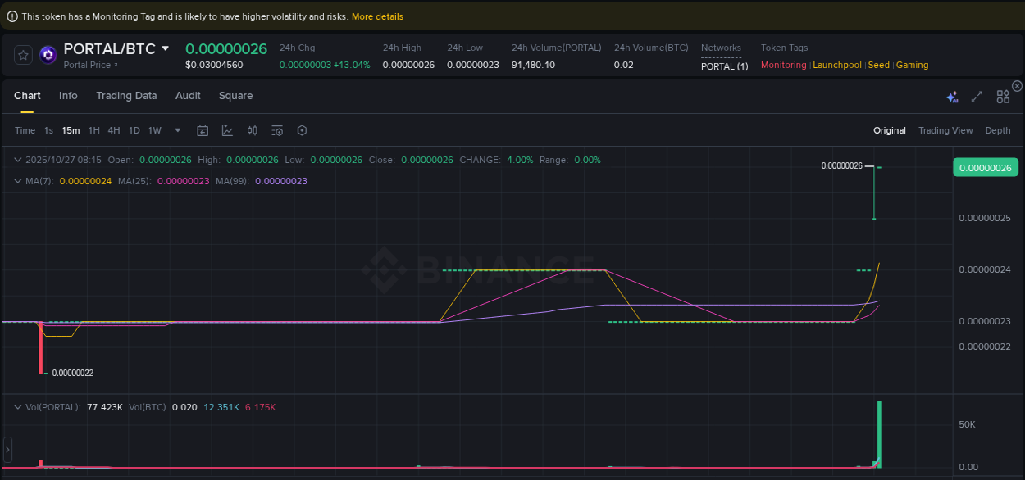Open the PORTAL/BTC pair dropdown

point(165,48)
